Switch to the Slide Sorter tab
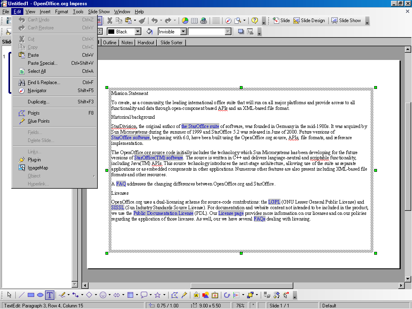This screenshot has height=309, width=412. pyautogui.click(x=171, y=43)
